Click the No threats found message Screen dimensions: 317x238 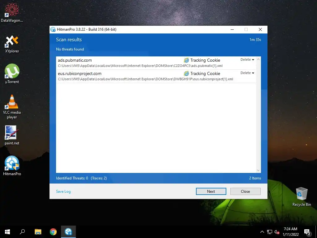click(x=70, y=49)
